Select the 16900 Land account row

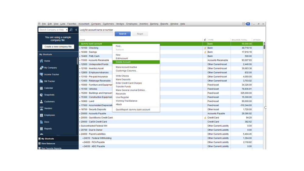click(171, 101)
